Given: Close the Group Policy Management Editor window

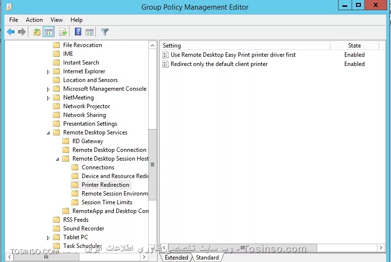Looking at the screenshot, I should coord(376,5).
